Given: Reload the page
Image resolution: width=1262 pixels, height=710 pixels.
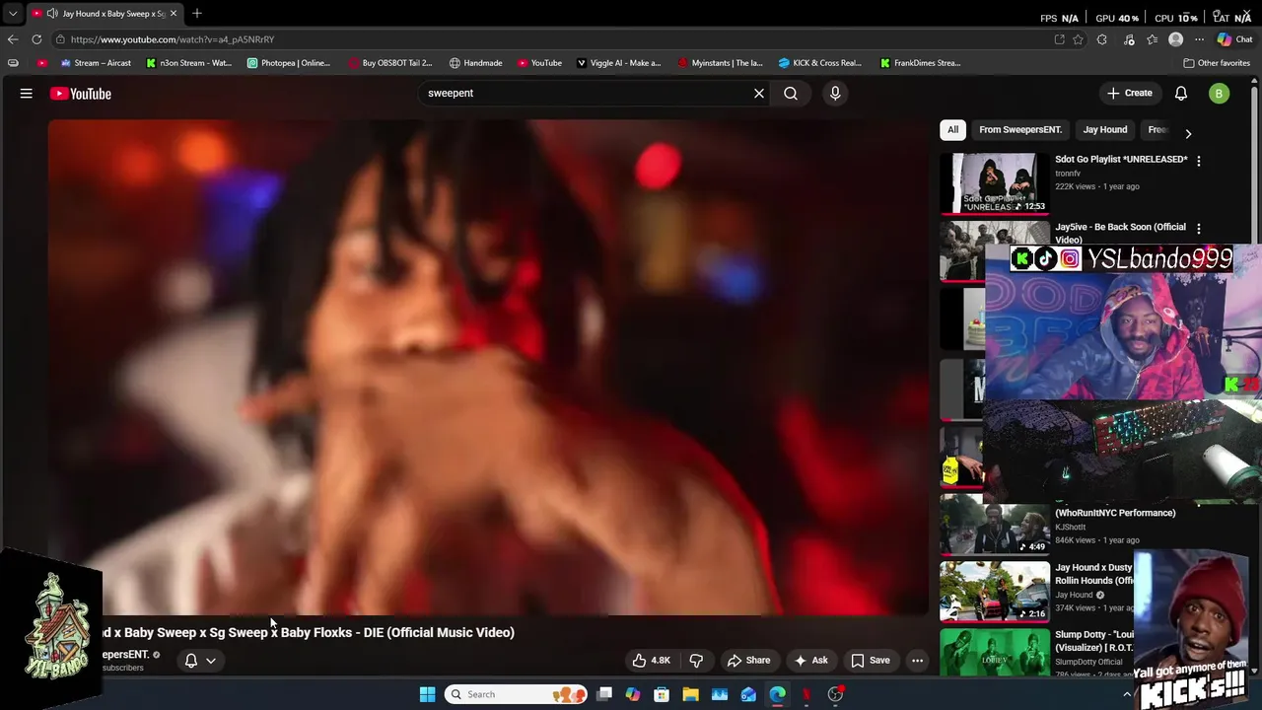Looking at the screenshot, I should pos(36,39).
